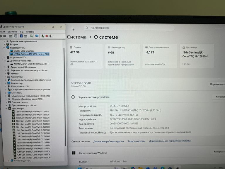Click the Windows Start button on the taskbar
Image resolution: width=225 pixels, height=169 pixels.
click(x=80, y=168)
